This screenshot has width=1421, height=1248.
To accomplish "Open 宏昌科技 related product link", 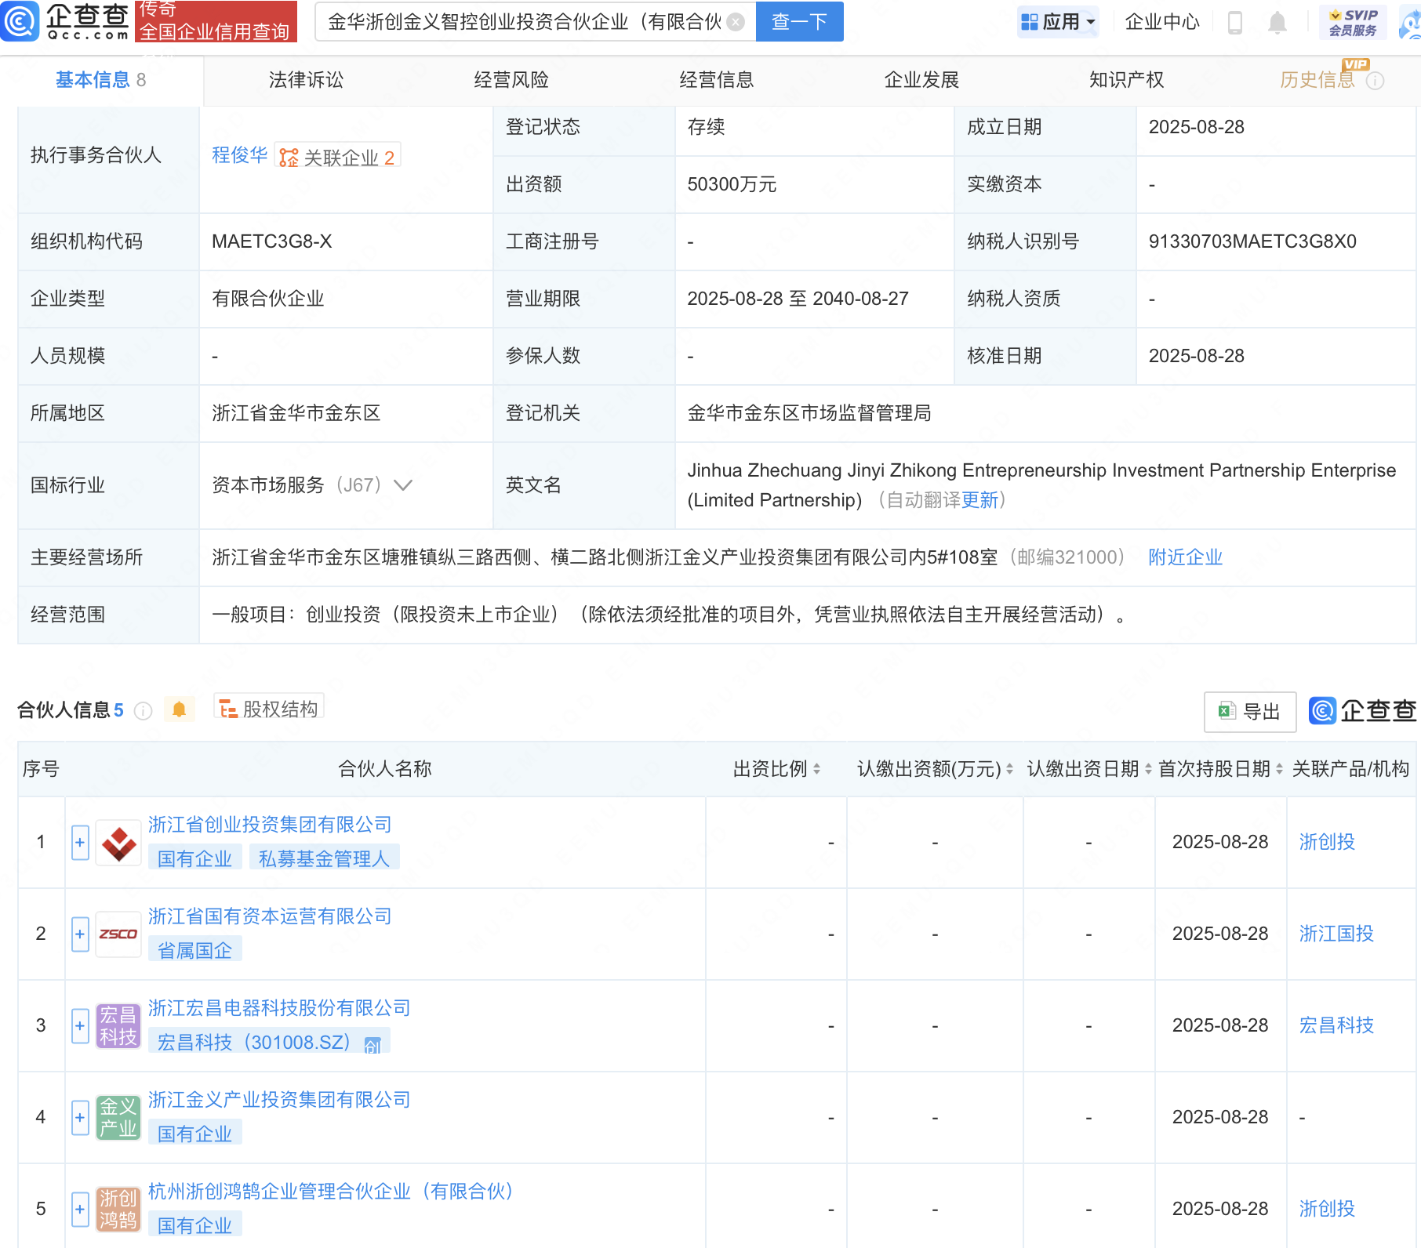I will [1337, 1025].
